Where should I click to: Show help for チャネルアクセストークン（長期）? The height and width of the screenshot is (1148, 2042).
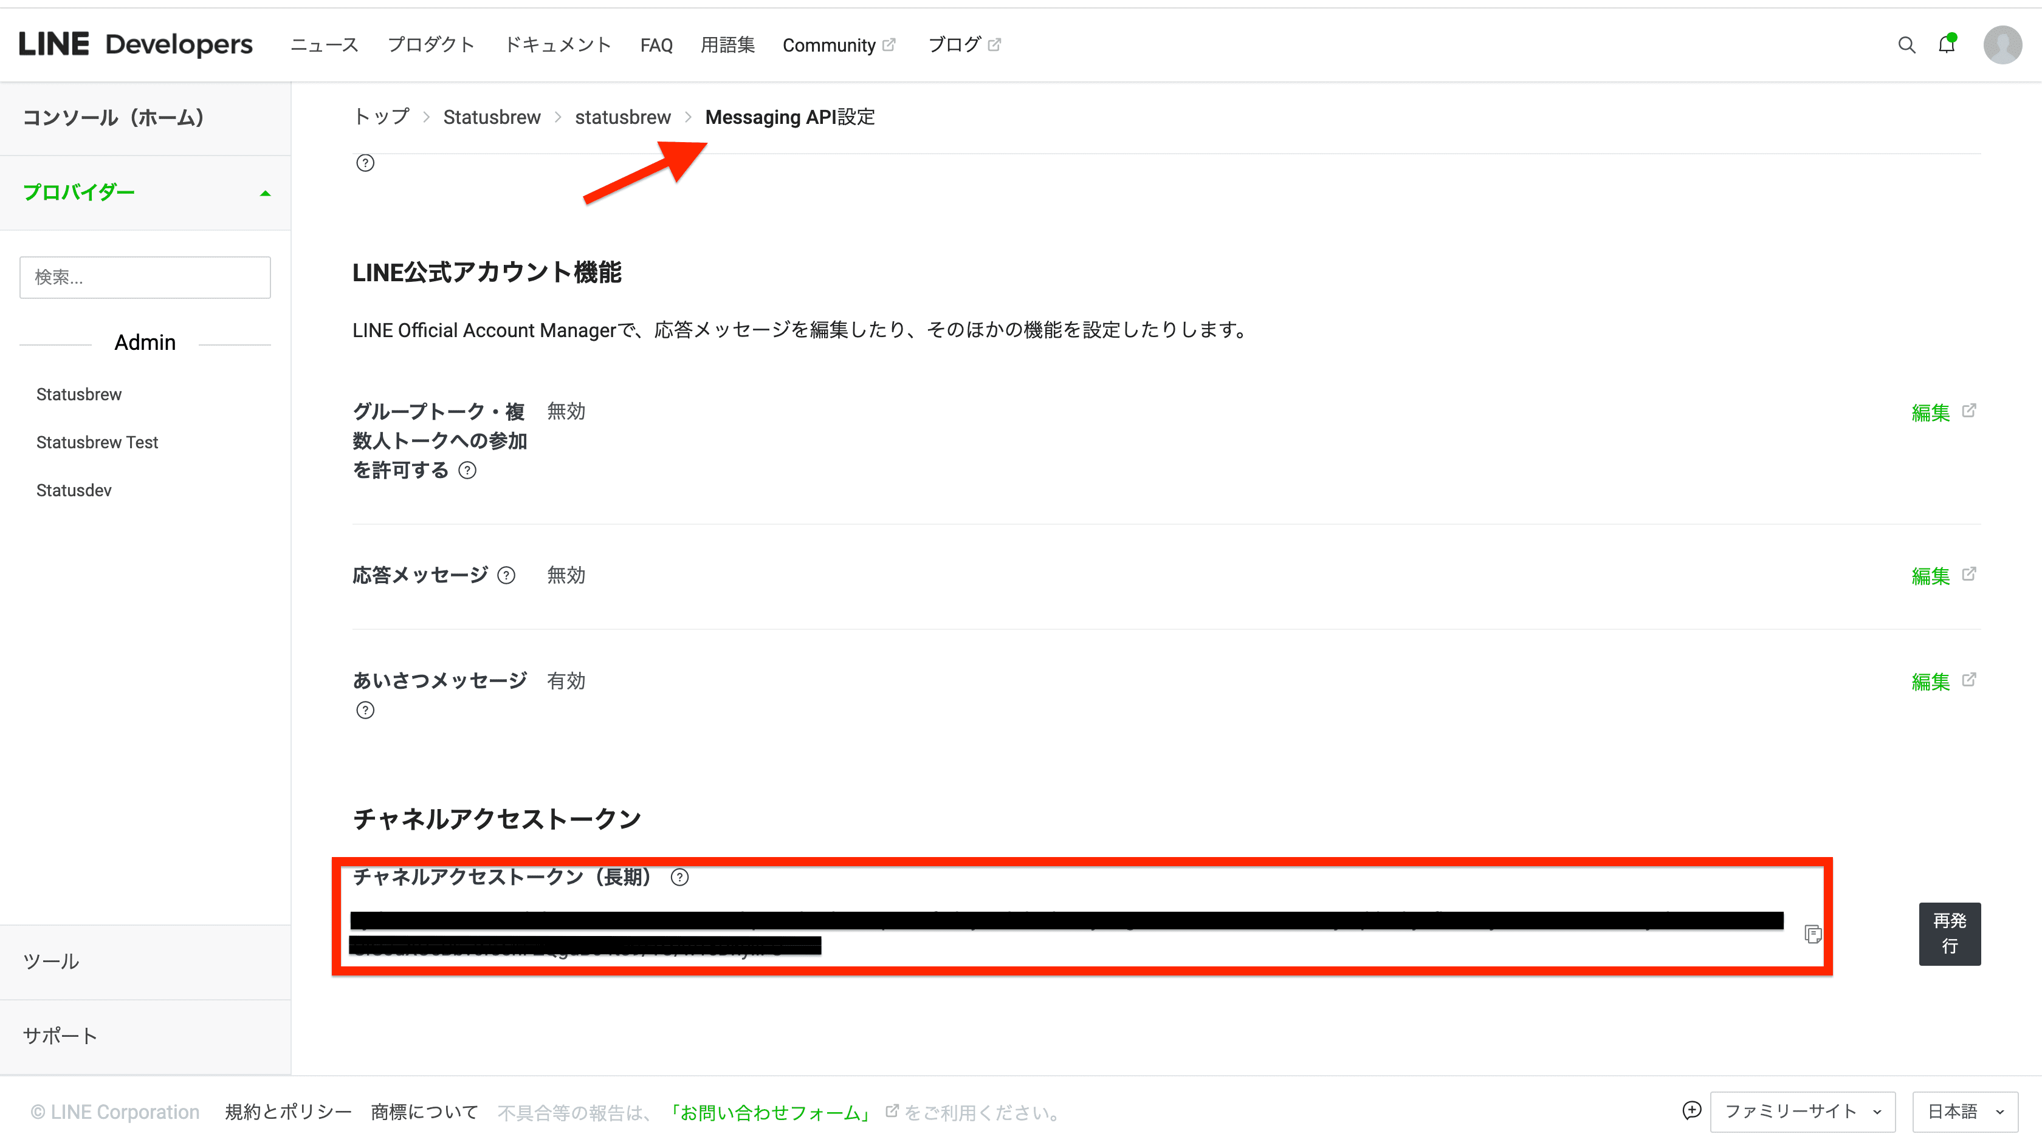(x=679, y=877)
